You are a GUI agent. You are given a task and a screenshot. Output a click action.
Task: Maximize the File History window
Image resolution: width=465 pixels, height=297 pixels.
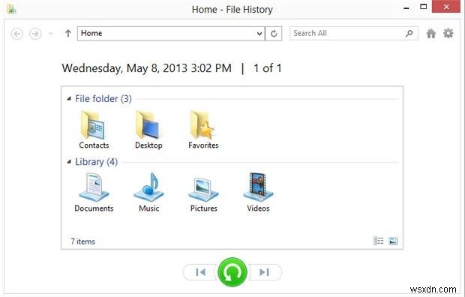424,7
